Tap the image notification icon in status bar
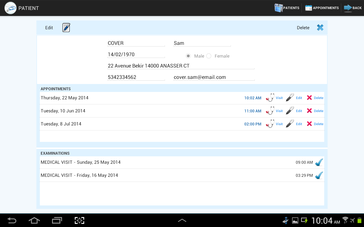This screenshot has height=227, width=364. click(295, 220)
